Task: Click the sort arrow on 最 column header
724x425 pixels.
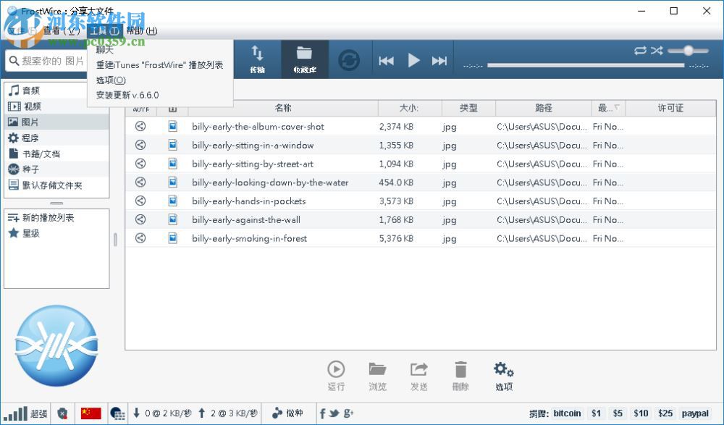Action: [x=616, y=108]
